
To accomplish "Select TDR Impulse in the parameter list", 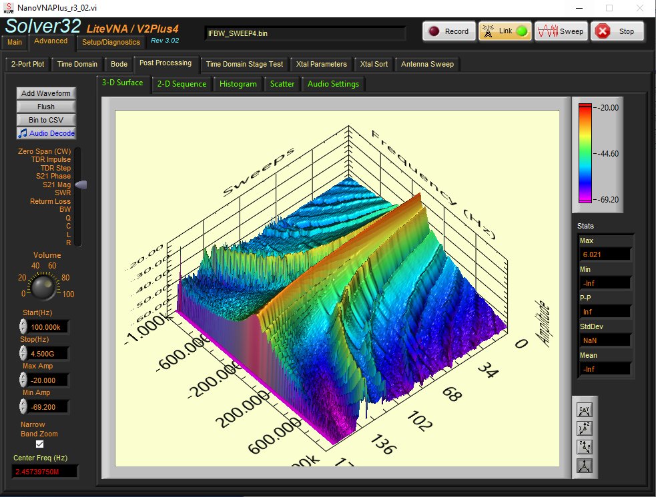I will [51, 159].
